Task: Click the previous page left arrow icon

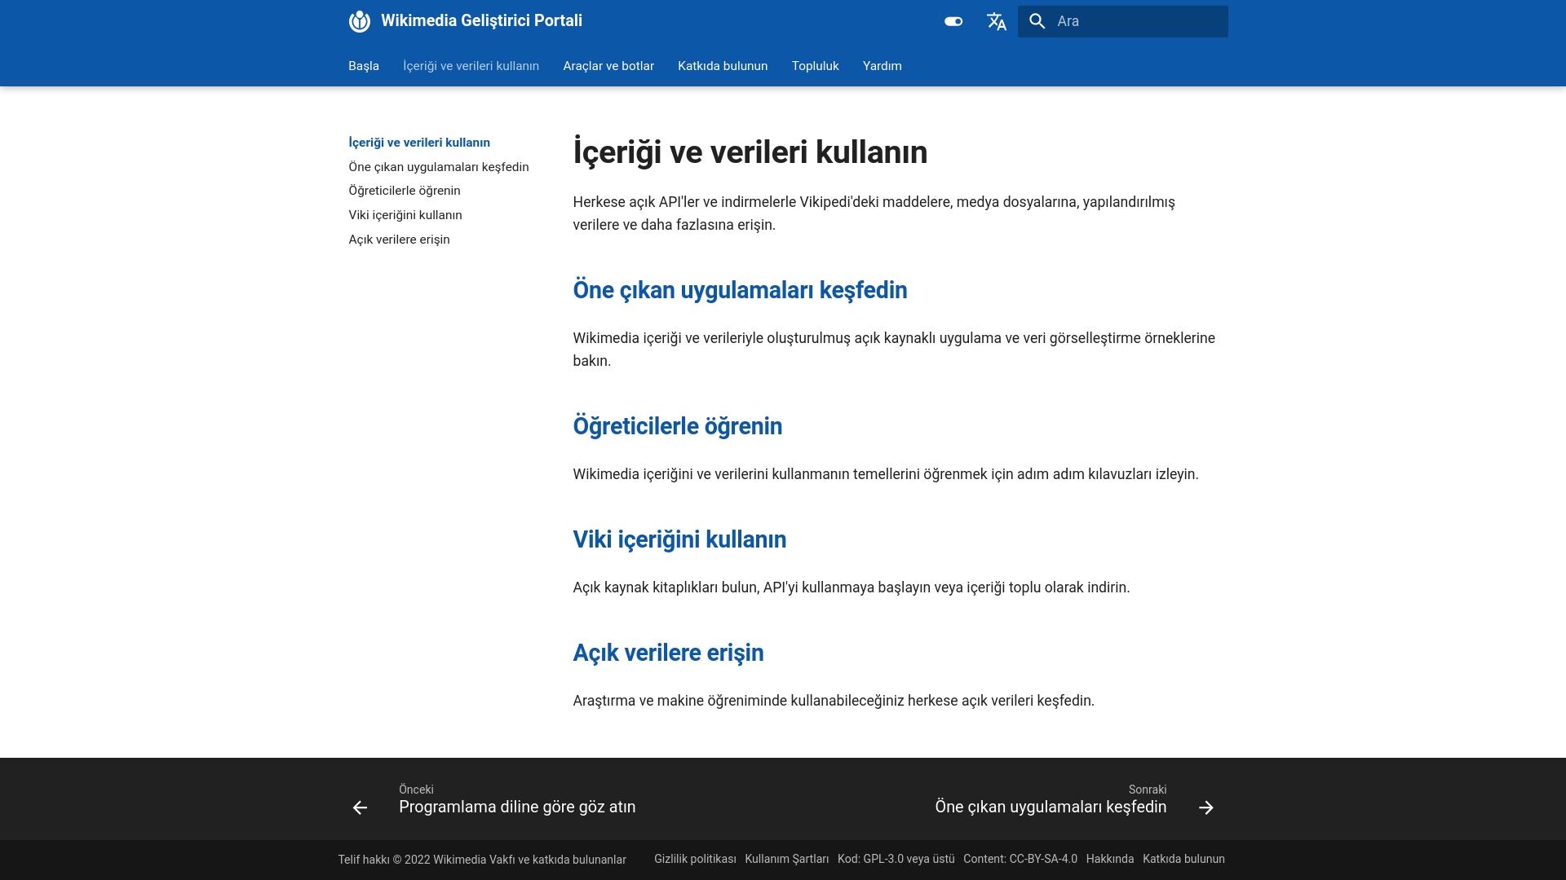Action: pyautogui.click(x=360, y=807)
